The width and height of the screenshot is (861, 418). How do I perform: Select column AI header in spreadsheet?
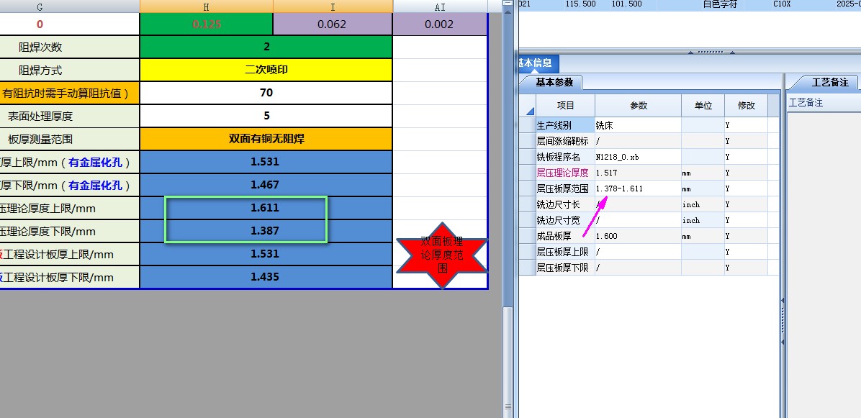click(441, 6)
